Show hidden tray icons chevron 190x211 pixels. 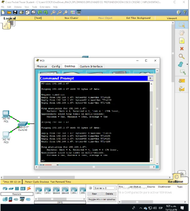141,208
